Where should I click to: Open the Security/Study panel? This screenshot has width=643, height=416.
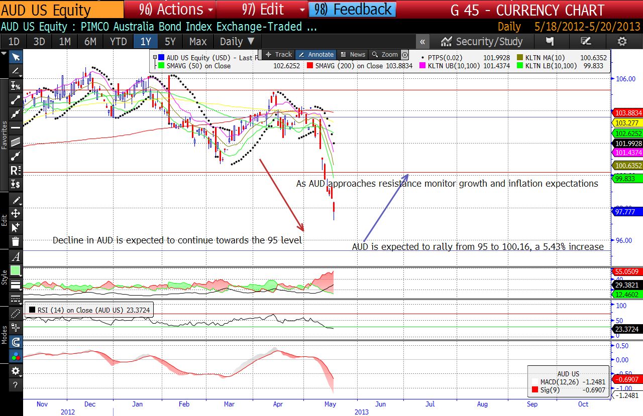[x=482, y=42]
